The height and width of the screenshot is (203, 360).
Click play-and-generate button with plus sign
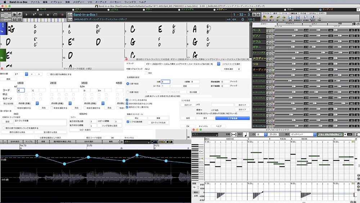point(34,14)
